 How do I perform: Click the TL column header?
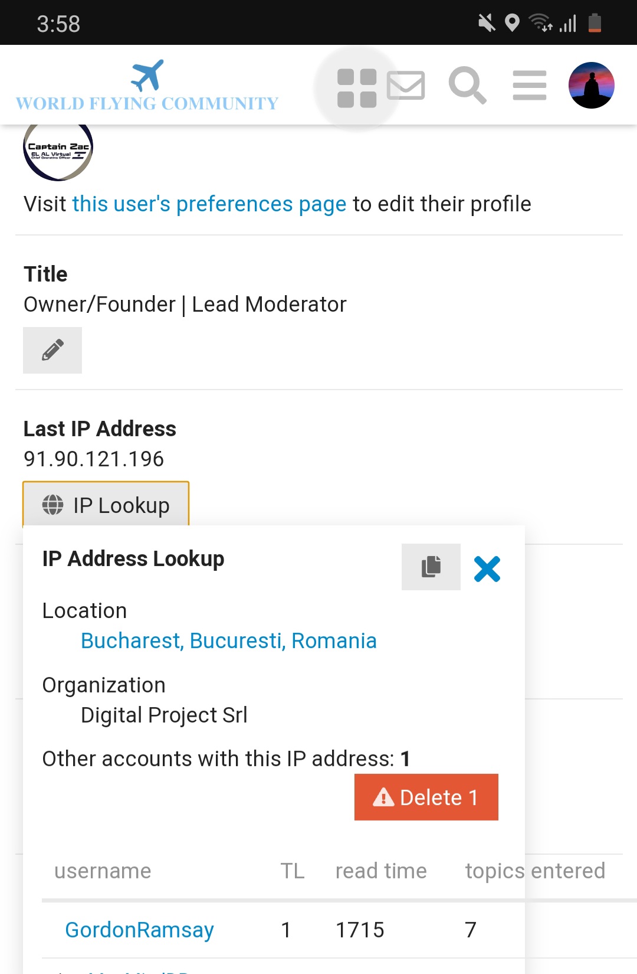click(x=293, y=871)
